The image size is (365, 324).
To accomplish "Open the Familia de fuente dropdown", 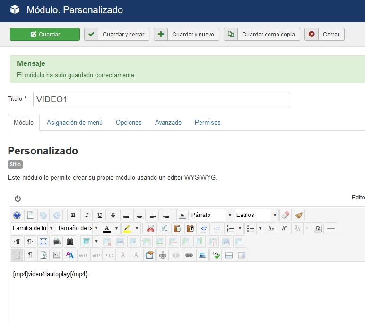I will [33, 228].
